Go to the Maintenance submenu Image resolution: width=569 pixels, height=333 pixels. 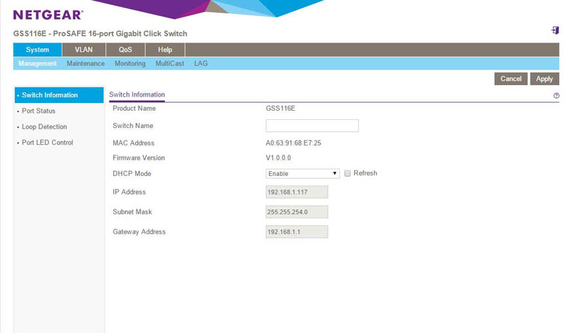coord(85,63)
